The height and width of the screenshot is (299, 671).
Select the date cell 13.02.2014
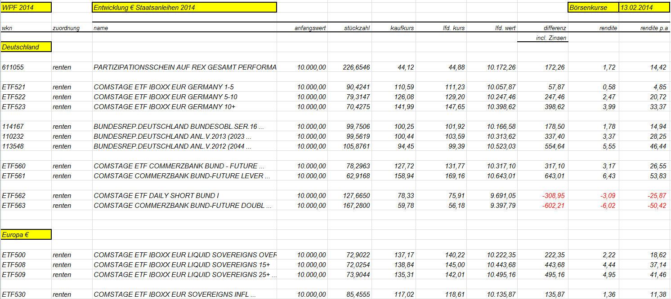(x=644, y=7)
